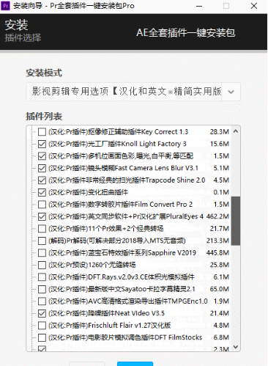Check the DFT.Rays v2.0 volumetric light plugin

pos(42,277)
